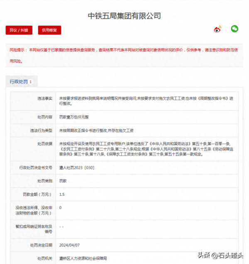The width and height of the screenshot is (249, 264).
Task: Click the count badge beside 行政处罚
Action: point(30,82)
